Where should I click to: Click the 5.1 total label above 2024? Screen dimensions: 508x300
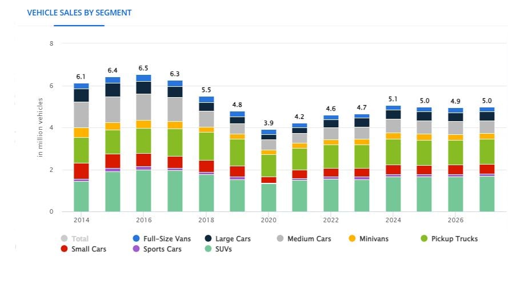pos(393,99)
